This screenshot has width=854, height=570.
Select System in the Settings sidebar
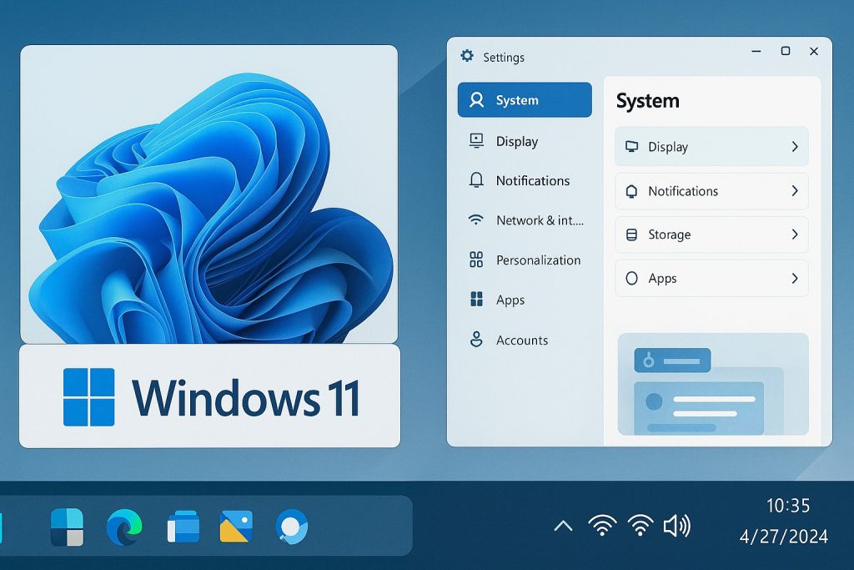pos(525,100)
